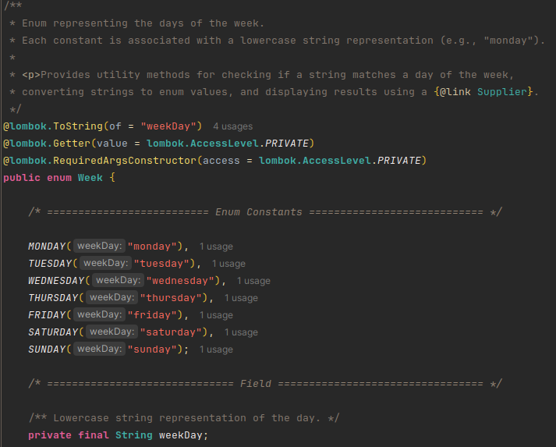The height and width of the screenshot is (447, 556).
Task: Click the "wednesday" string literal
Action: [x=180, y=281]
